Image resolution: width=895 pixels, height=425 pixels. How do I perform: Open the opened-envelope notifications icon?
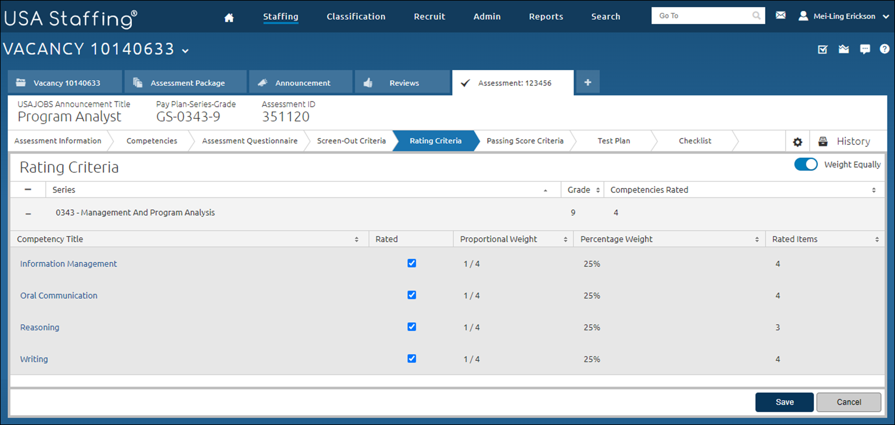pos(844,49)
